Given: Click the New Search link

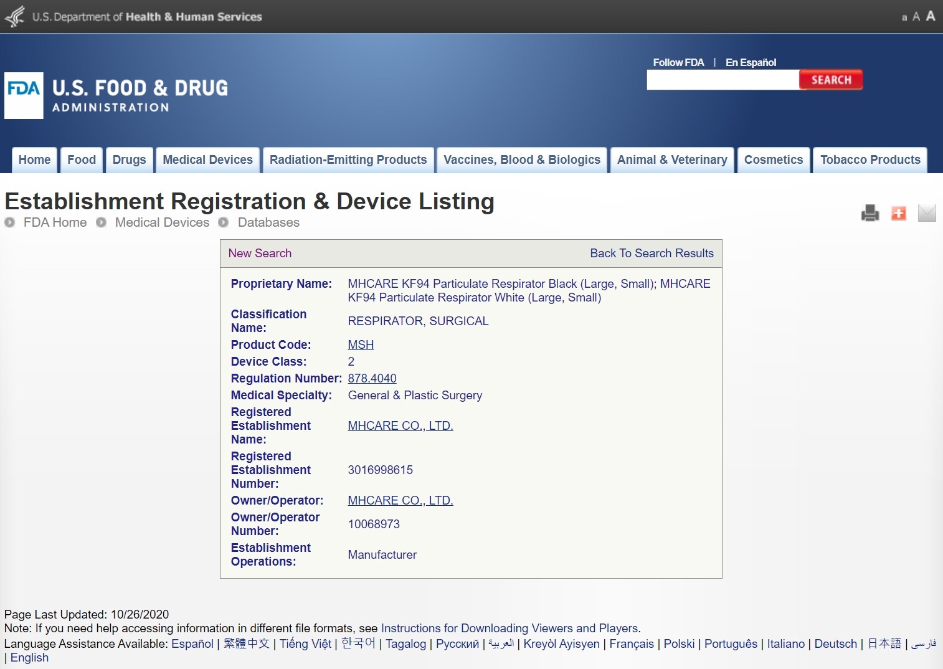Looking at the screenshot, I should tap(260, 254).
